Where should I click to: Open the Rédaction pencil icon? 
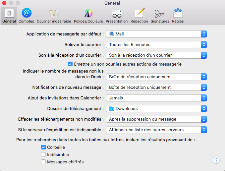pos(139,14)
